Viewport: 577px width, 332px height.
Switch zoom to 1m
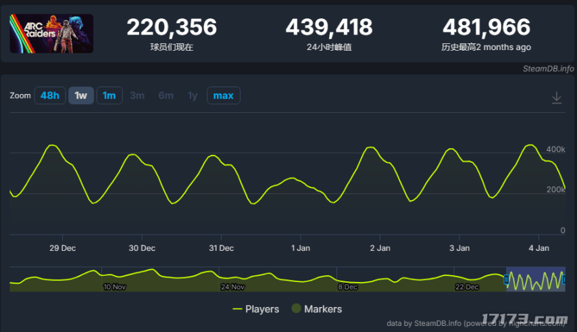(109, 95)
